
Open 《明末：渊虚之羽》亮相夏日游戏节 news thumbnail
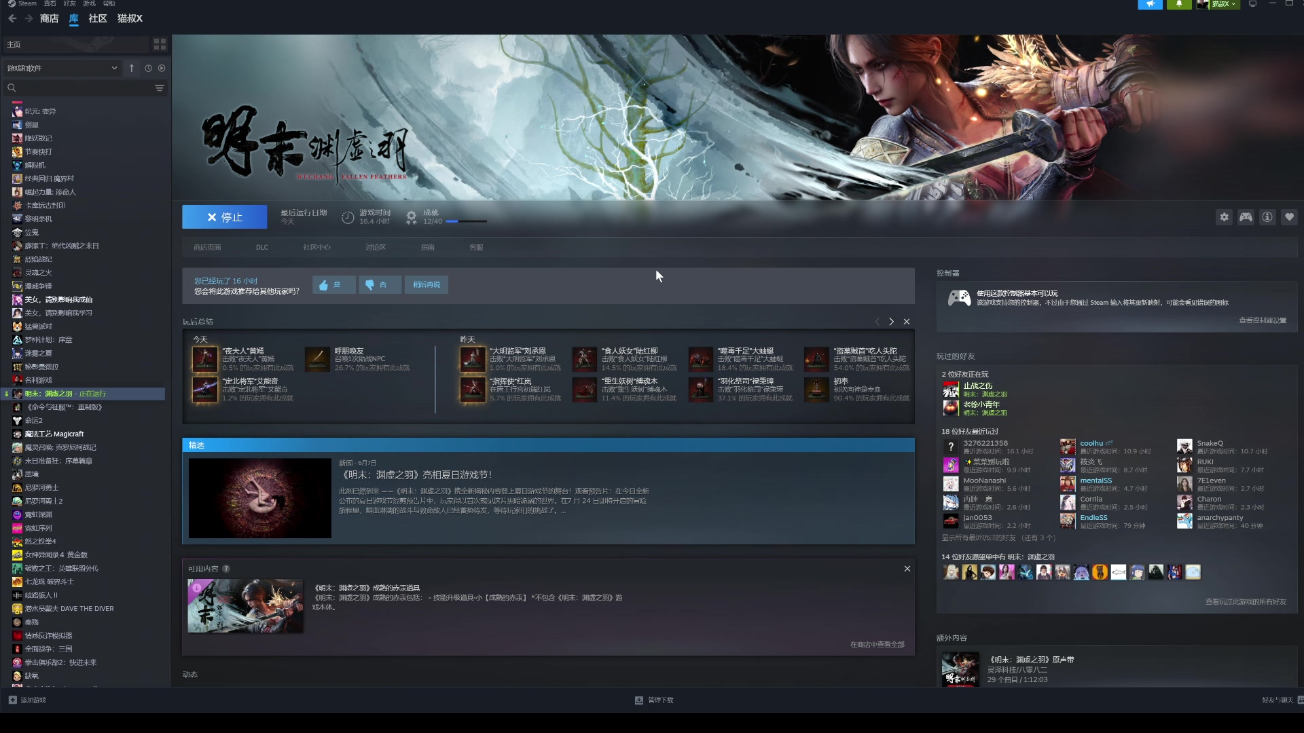pyautogui.click(x=260, y=498)
